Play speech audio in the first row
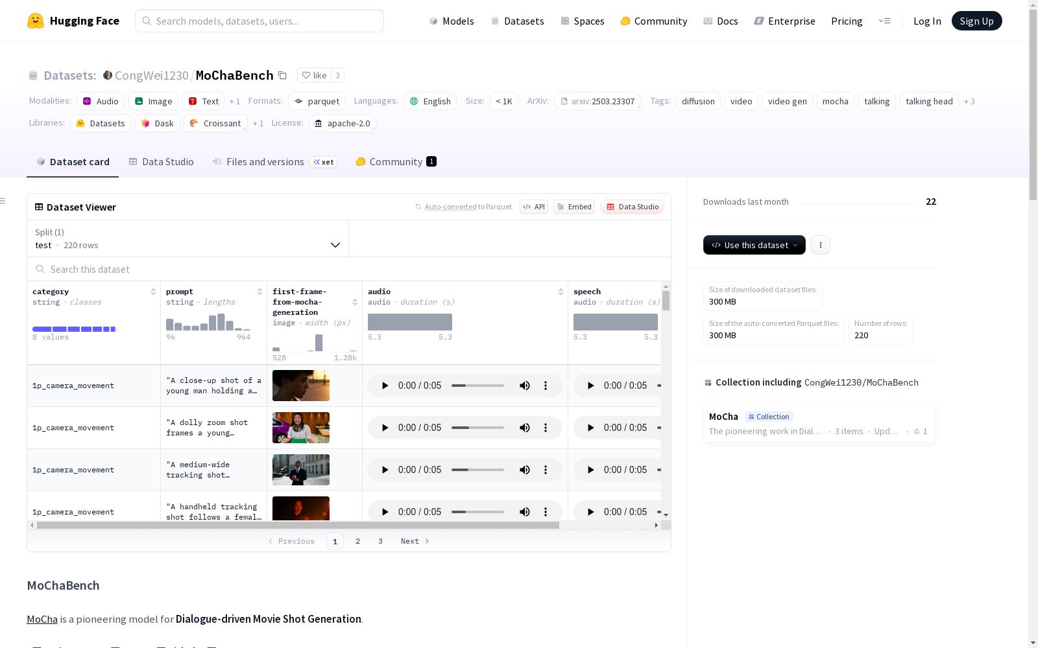The height and width of the screenshot is (648, 1038). (x=590, y=386)
